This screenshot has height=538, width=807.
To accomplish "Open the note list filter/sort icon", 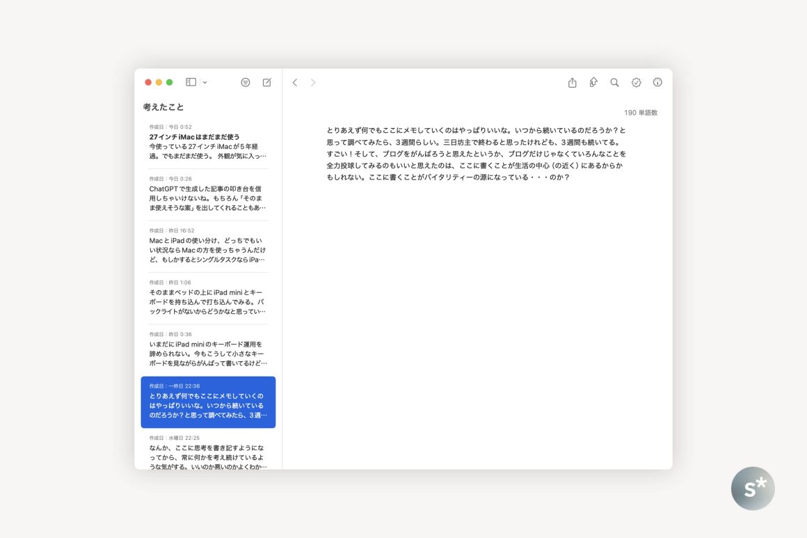I will 246,82.
